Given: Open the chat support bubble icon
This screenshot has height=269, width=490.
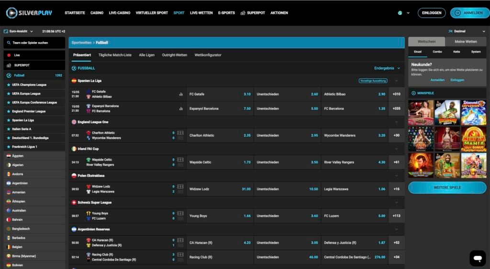Looking at the screenshot, I should 478,258.
